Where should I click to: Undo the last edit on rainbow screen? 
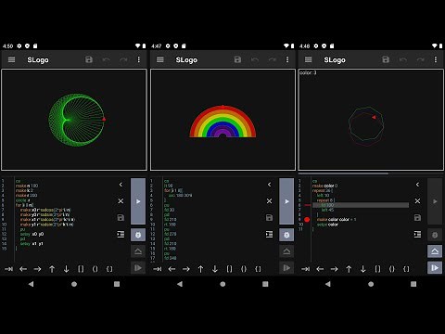pos(255,59)
